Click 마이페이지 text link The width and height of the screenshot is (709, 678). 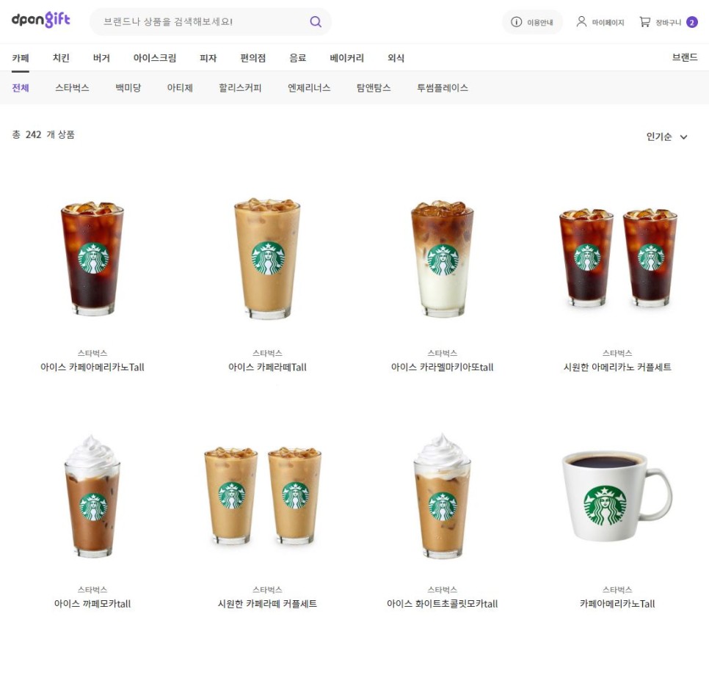pos(608,22)
